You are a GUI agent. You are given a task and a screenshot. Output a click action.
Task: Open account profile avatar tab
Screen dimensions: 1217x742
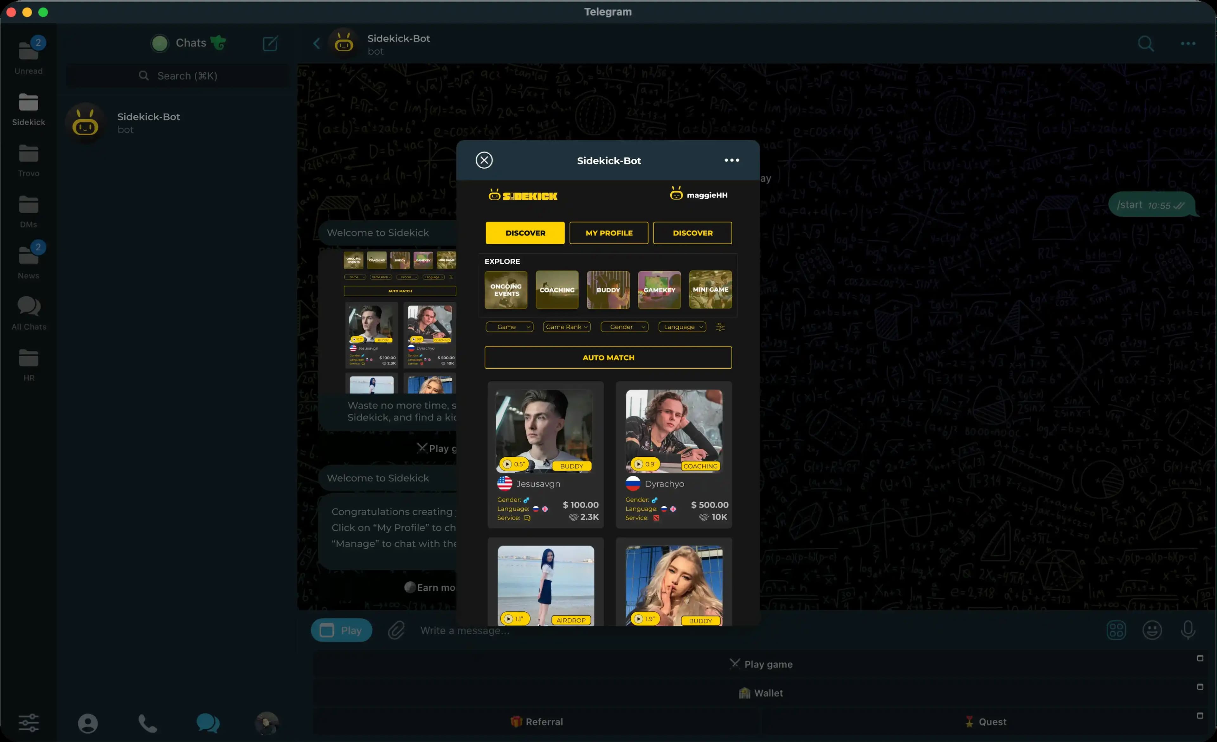tap(267, 723)
